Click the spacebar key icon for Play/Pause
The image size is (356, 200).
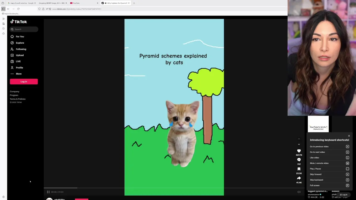pos(347,169)
